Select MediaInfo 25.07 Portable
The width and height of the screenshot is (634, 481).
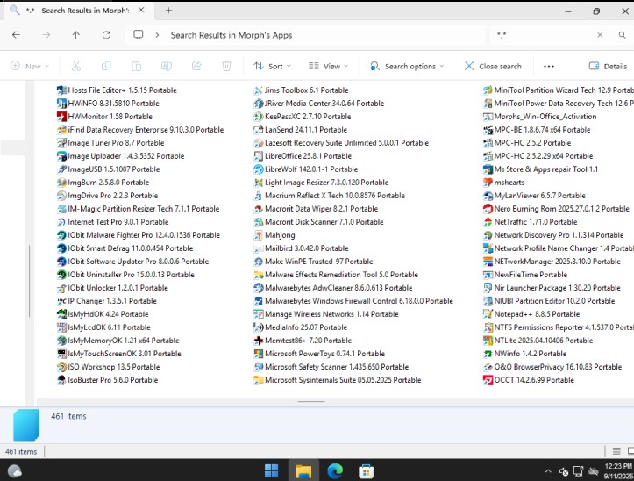(301, 327)
